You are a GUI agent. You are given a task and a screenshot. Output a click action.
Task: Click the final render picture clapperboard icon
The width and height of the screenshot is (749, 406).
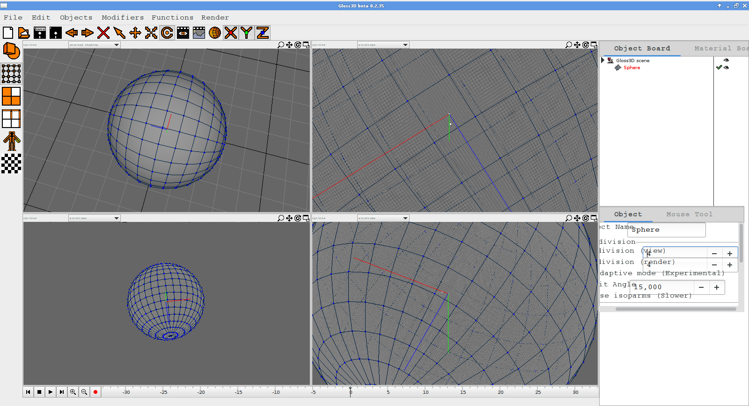[199, 33]
